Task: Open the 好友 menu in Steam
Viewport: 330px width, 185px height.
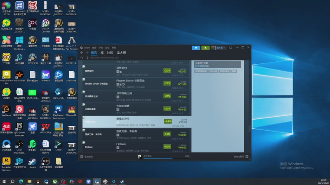Action: [101, 48]
